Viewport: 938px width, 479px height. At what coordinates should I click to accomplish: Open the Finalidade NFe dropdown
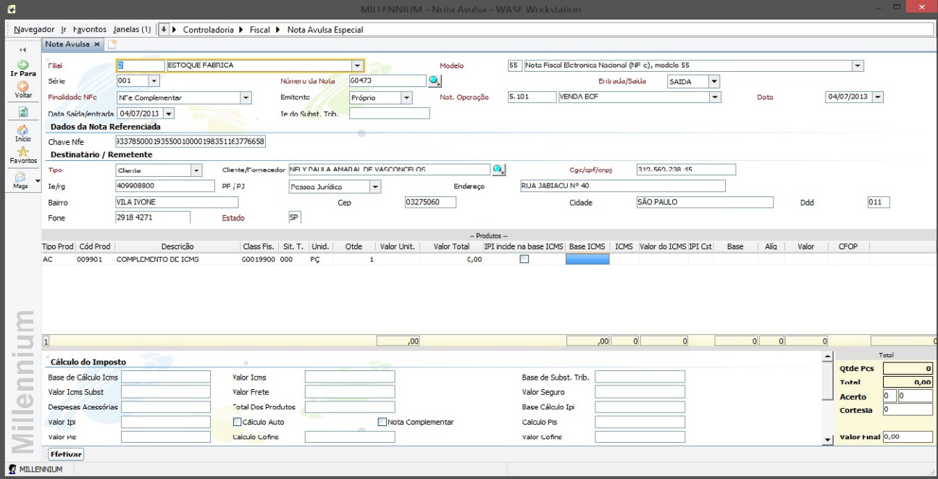[x=246, y=98]
